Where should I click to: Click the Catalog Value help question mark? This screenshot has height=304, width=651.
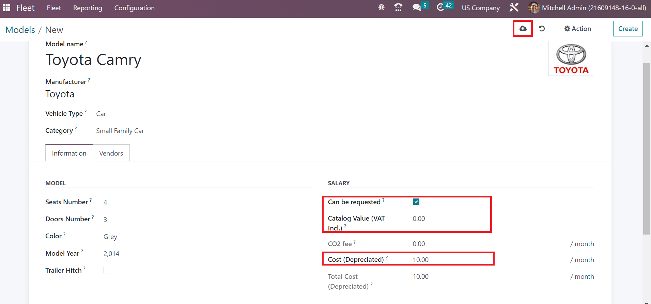[x=345, y=226]
